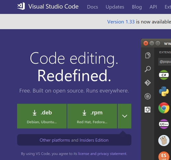Select the Search magnifier icon in activity bar
This screenshot has width=171, height=160.
click(148, 69)
